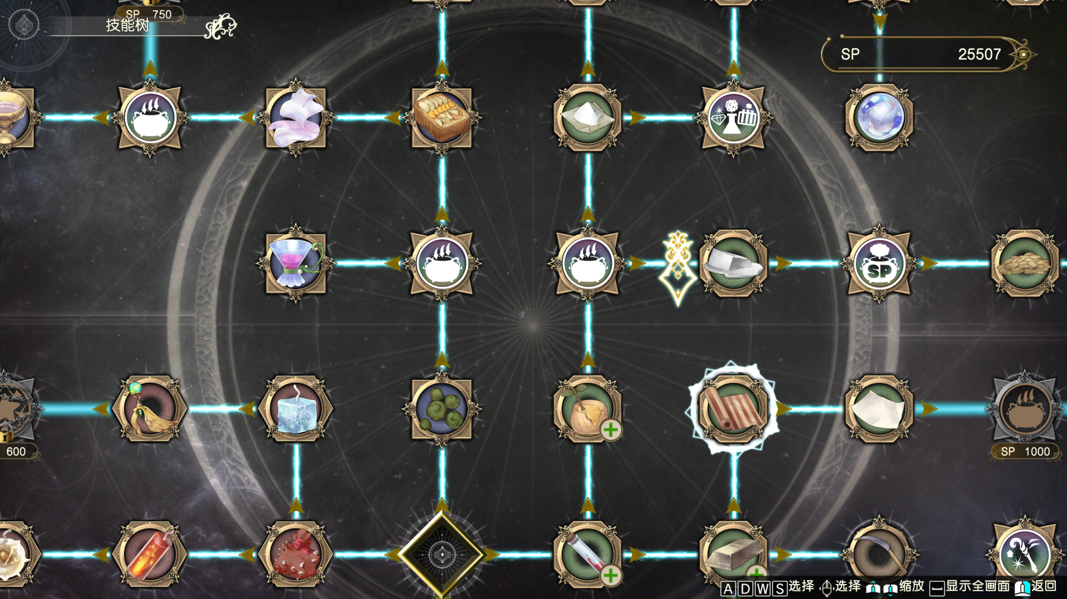Click the honey pot node with plus
The height and width of the screenshot is (599, 1067).
click(x=587, y=409)
